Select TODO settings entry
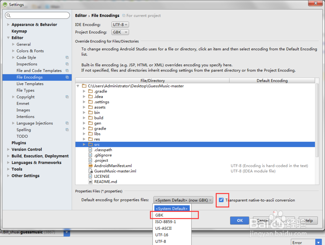The image size is (325, 245). tap(22, 136)
